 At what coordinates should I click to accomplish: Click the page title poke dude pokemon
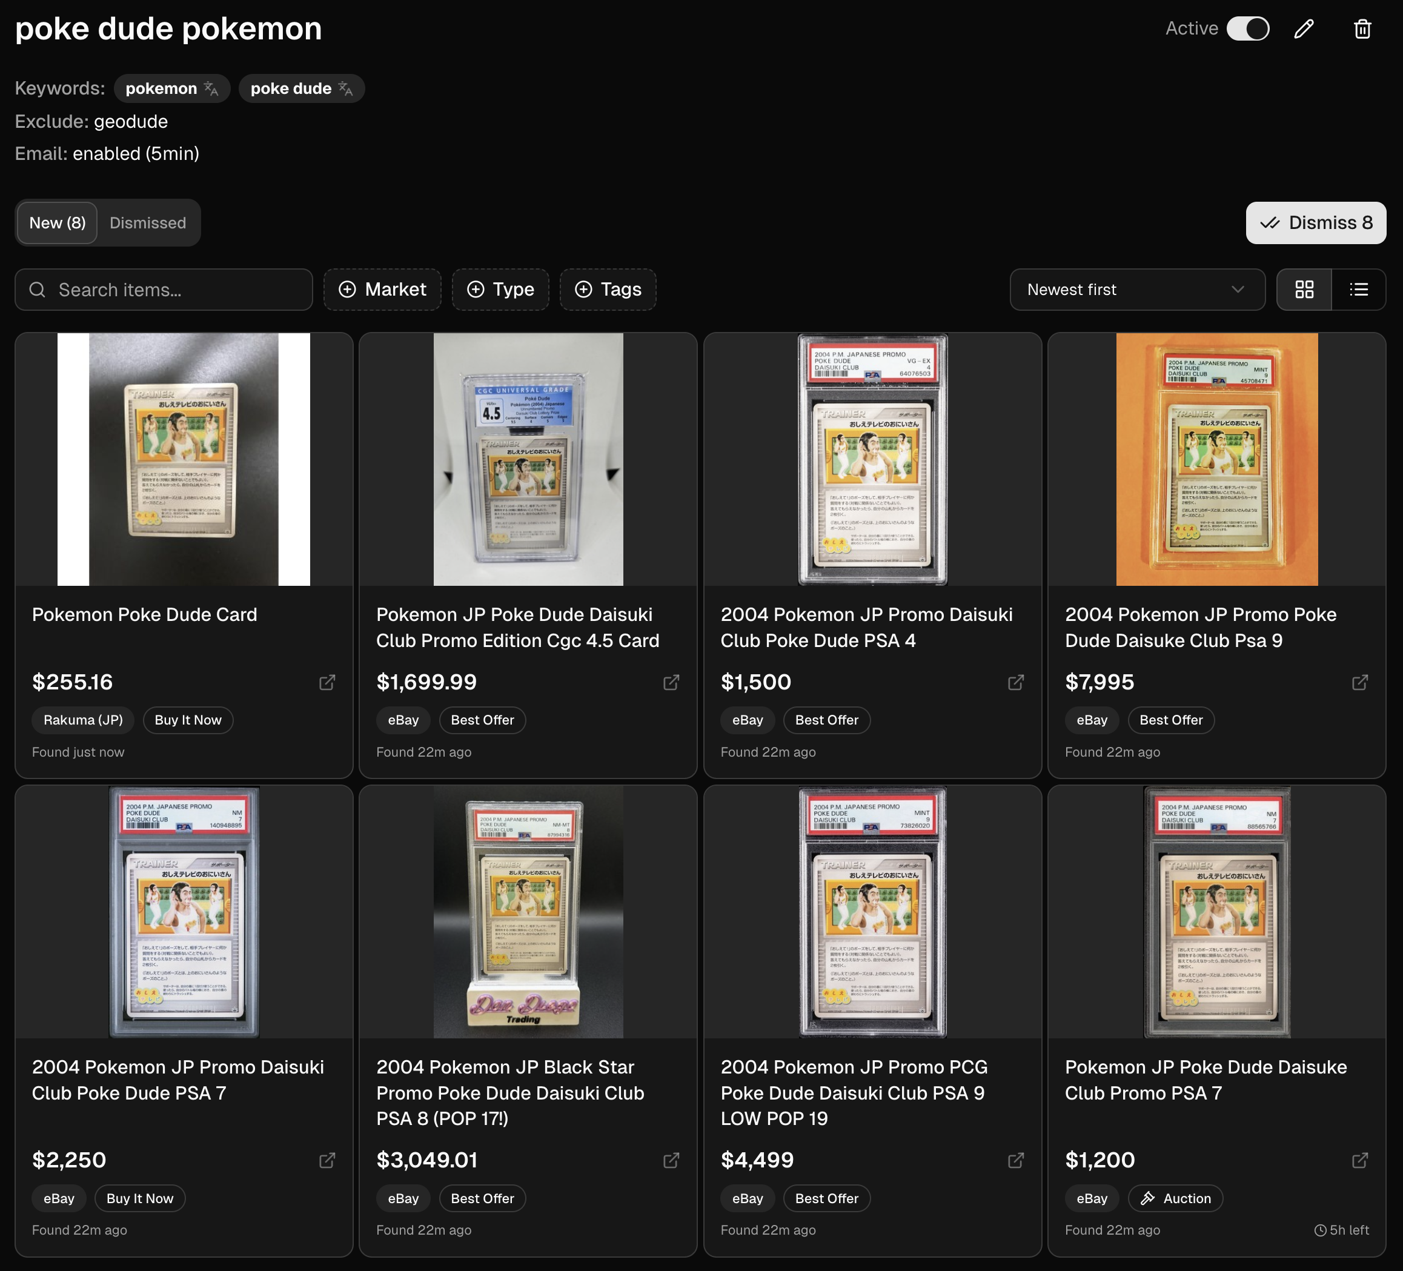point(168,29)
